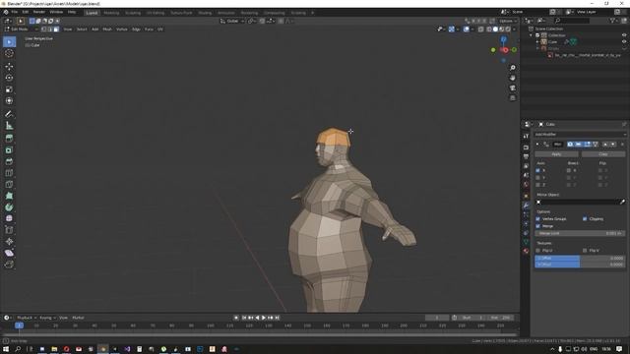Click the Copy button on the modifier
Image resolution: width=630 pixels, height=354 pixels.
[x=603, y=154]
